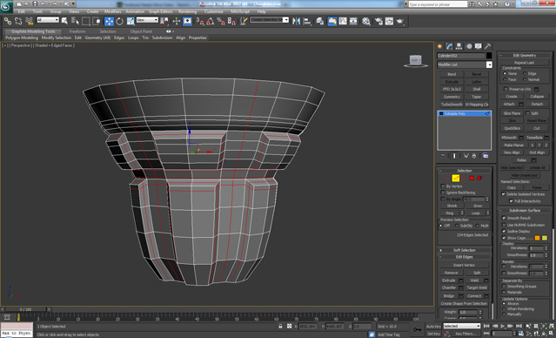Image resolution: width=556 pixels, height=338 pixels.
Task: Switch to Border sub-object level icon
Action: (x=464, y=178)
